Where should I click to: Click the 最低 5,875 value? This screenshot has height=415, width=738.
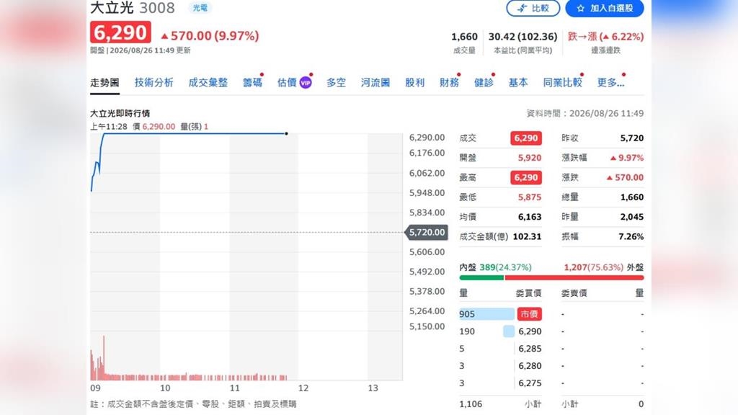click(x=530, y=197)
